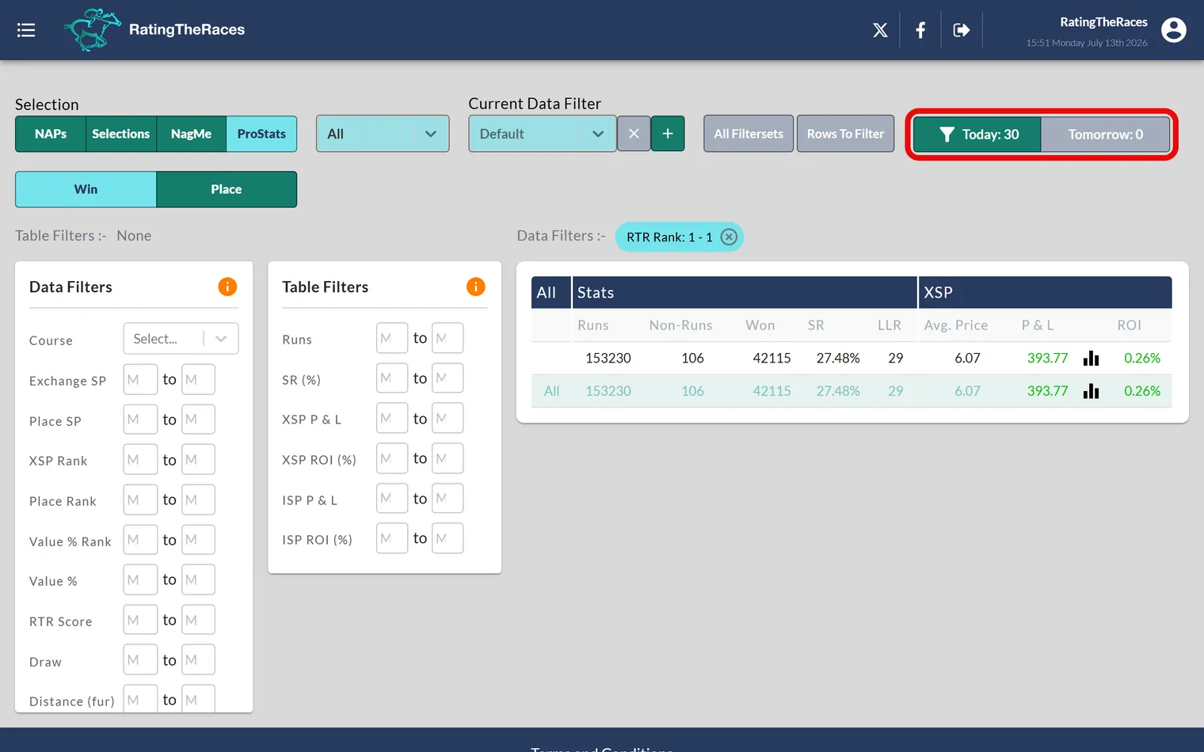The height and width of the screenshot is (752, 1204).
Task: Click the SR column header
Action: [816, 325]
